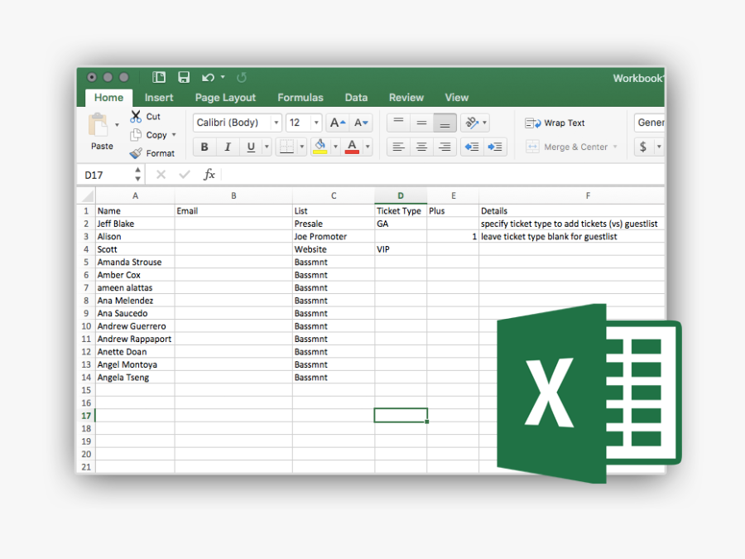The width and height of the screenshot is (745, 559).
Task: Cancel entry with the X in formula bar
Action: click(x=161, y=175)
